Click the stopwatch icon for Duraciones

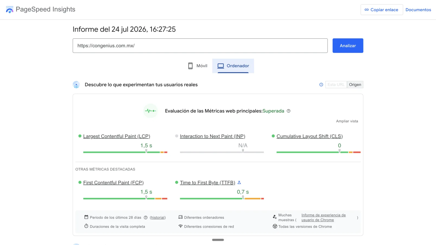click(x=86, y=226)
